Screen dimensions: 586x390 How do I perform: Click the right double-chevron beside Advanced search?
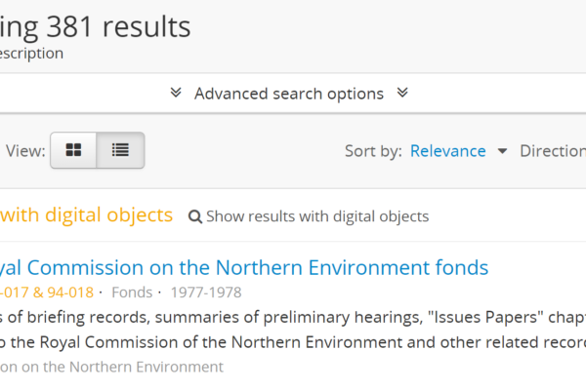click(401, 94)
